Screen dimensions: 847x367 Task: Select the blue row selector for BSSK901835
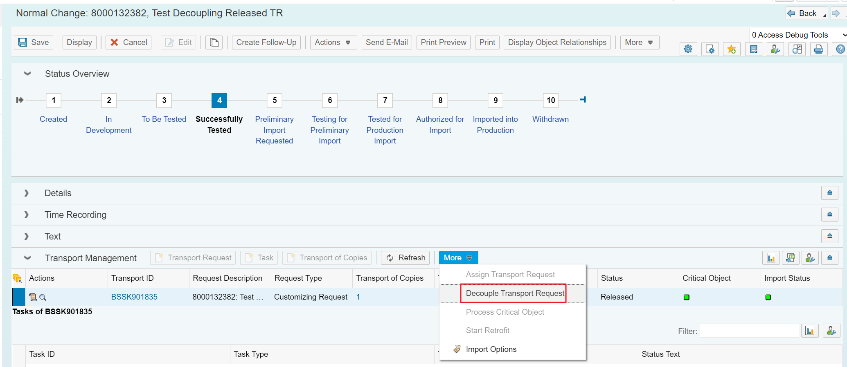[x=19, y=297]
